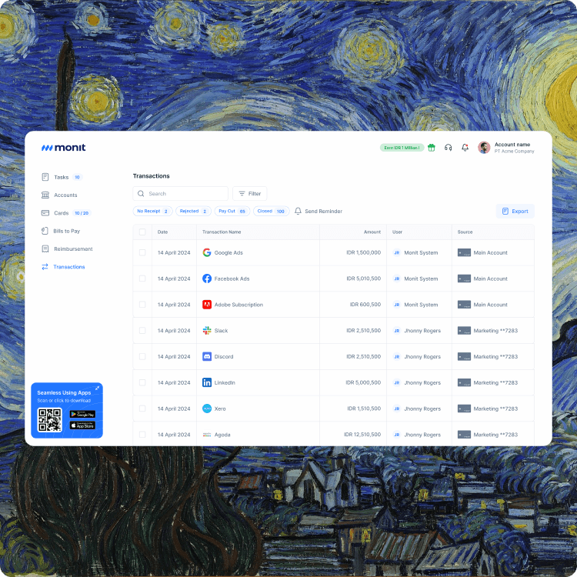Viewport: 577px width, 577px height.
Task: Click the Amount column header
Action: coord(372,232)
